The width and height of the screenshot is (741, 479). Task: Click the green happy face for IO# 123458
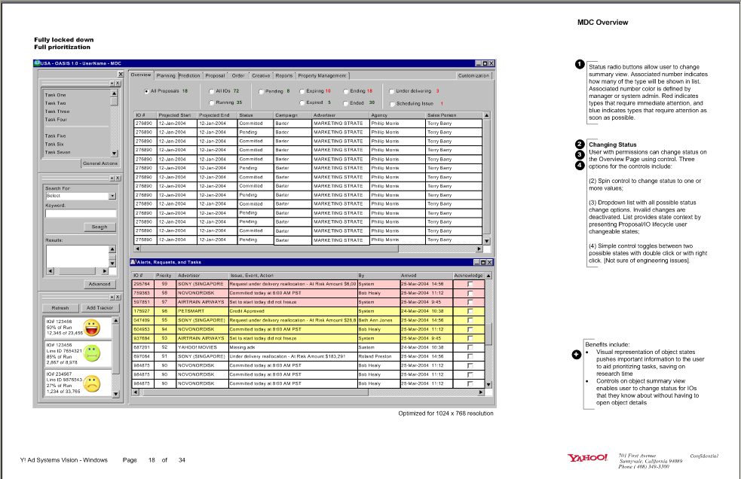pos(90,326)
